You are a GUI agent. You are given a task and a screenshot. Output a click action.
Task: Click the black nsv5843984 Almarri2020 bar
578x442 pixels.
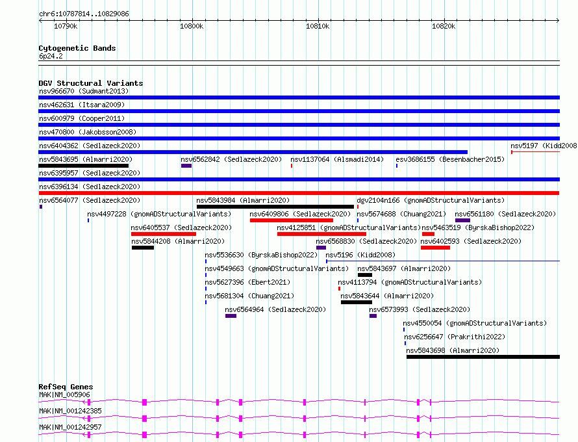pyautogui.click(x=275, y=207)
